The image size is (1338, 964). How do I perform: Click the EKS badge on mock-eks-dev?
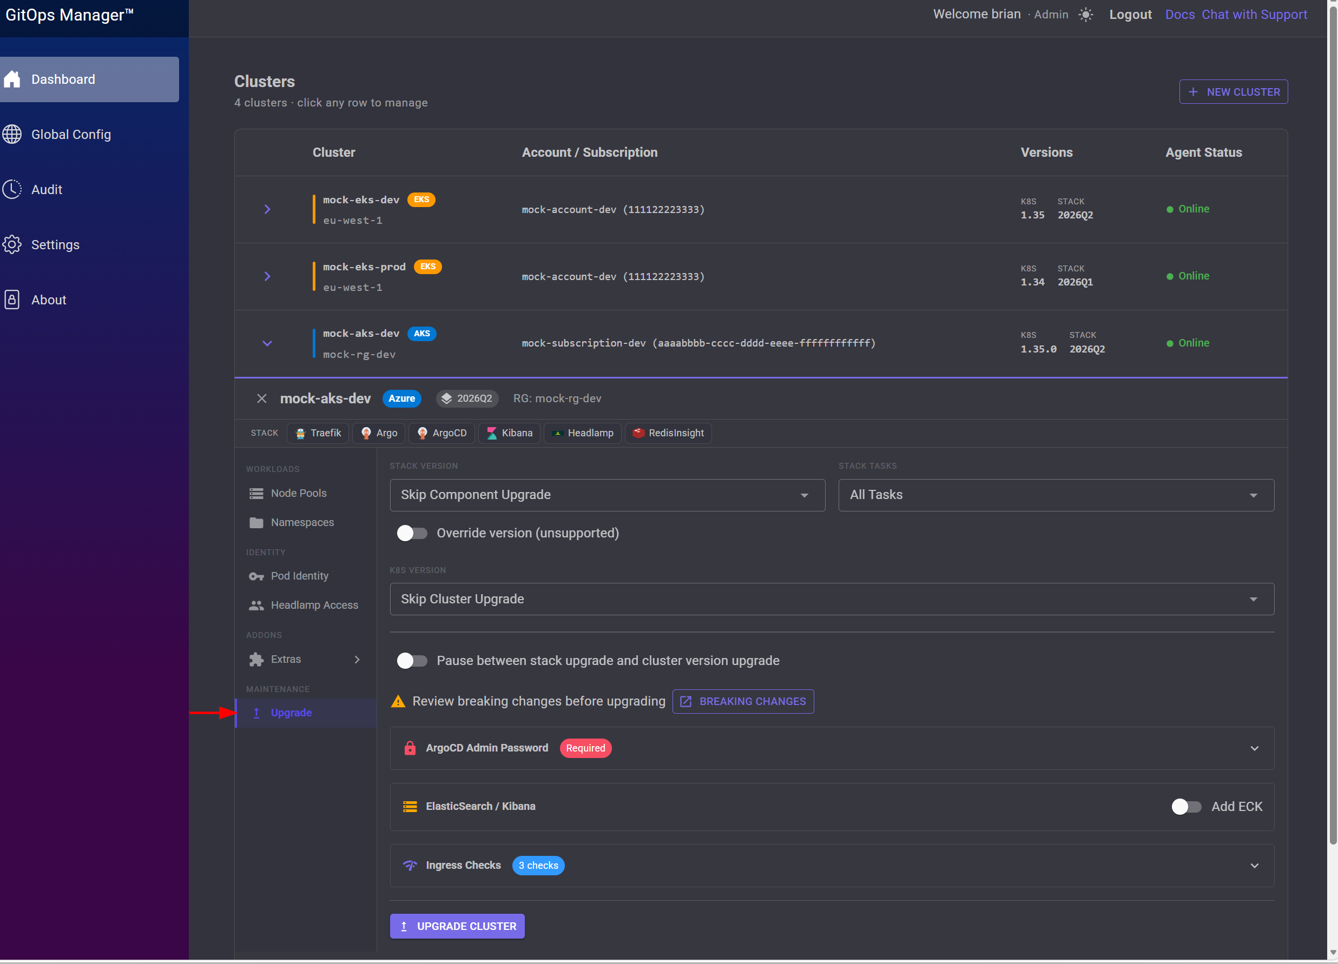click(421, 200)
